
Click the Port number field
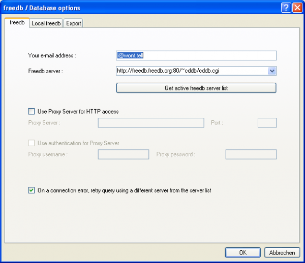tap(267, 122)
